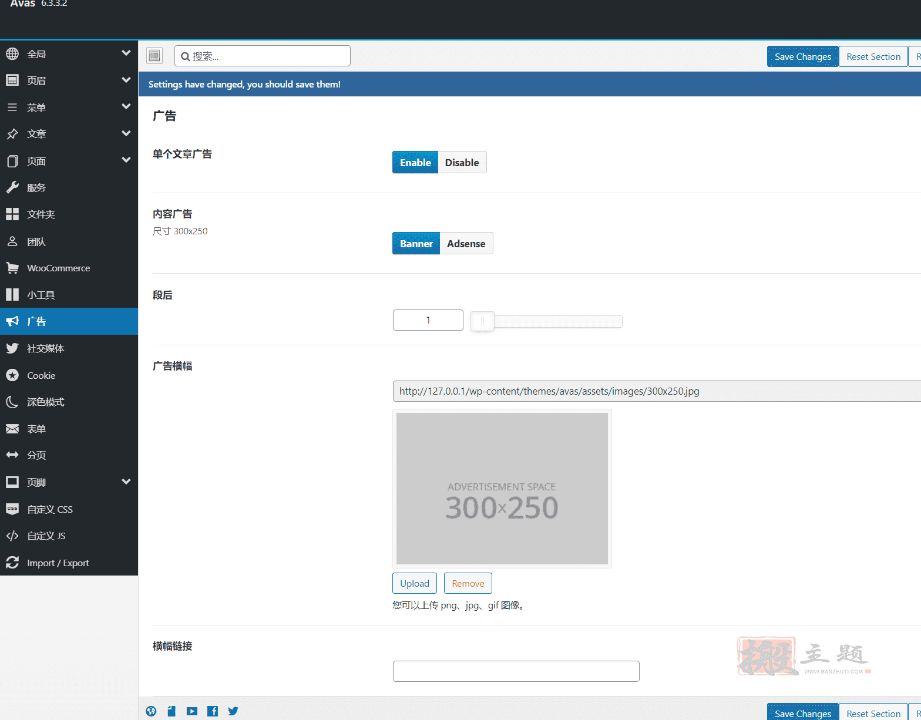Open the YouTube play icon in footer bar
The width and height of the screenshot is (921, 720).
pos(192,711)
